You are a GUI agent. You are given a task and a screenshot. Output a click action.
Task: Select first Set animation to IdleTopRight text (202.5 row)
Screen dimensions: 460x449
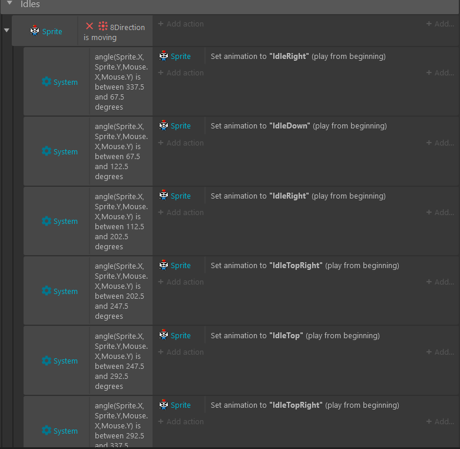coord(305,265)
